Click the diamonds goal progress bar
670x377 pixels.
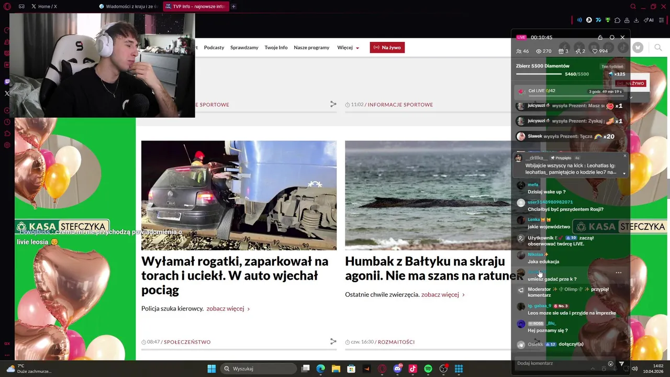click(539, 74)
